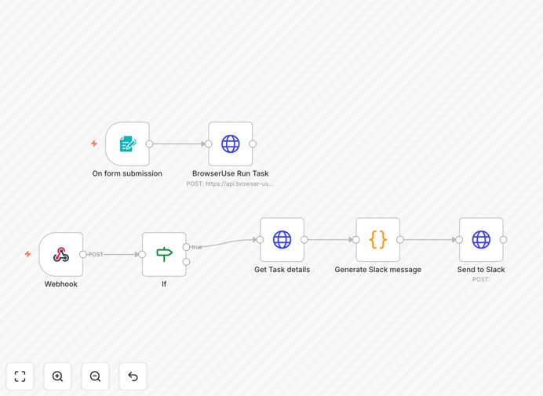Viewport: 543px width, 396px height.
Task: Select the Get Task details node
Action: [282, 239]
